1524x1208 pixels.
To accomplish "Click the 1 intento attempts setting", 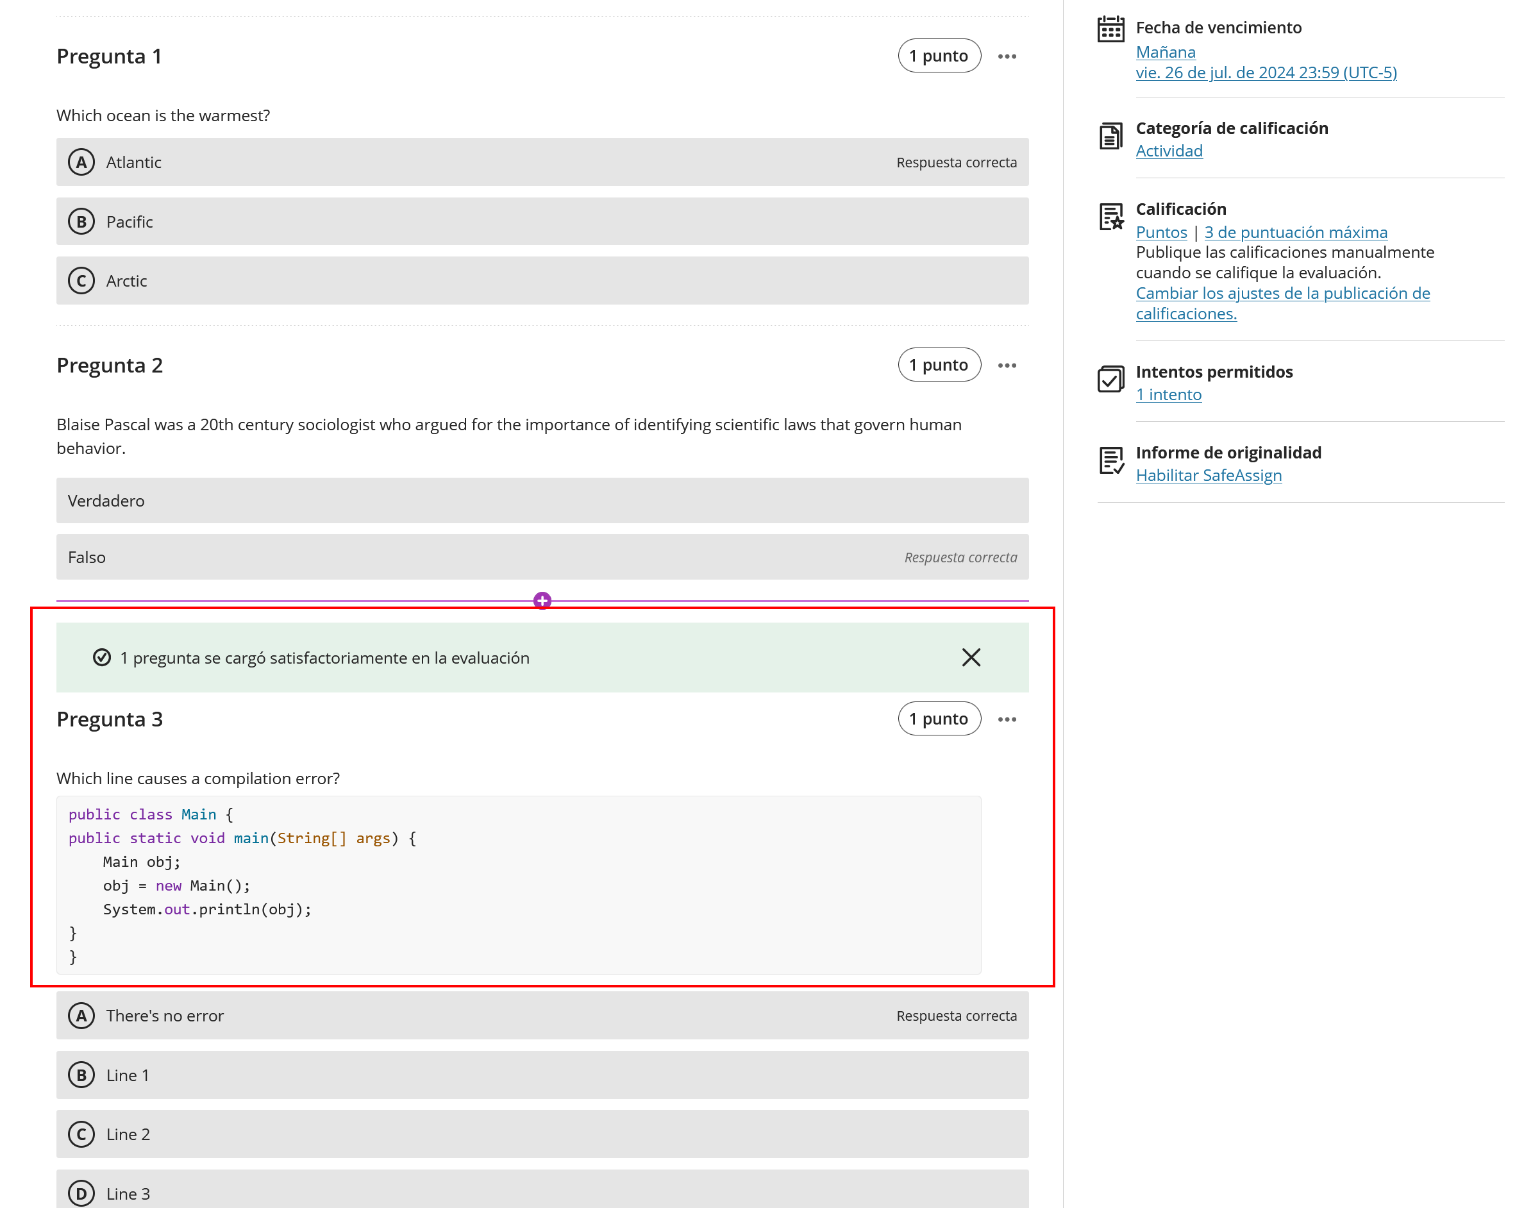I will [x=1168, y=394].
